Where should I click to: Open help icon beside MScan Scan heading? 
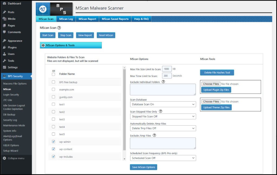59,28
